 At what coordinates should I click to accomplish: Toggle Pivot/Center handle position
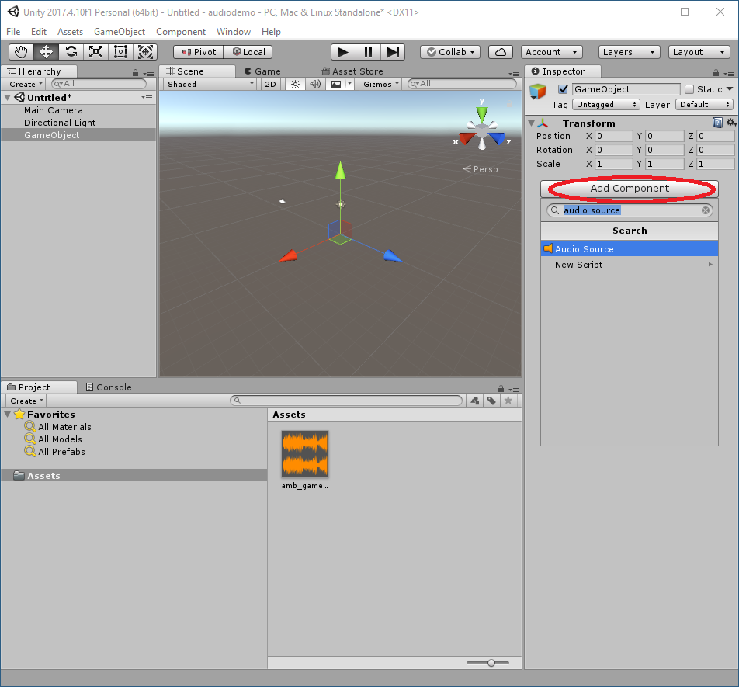199,52
